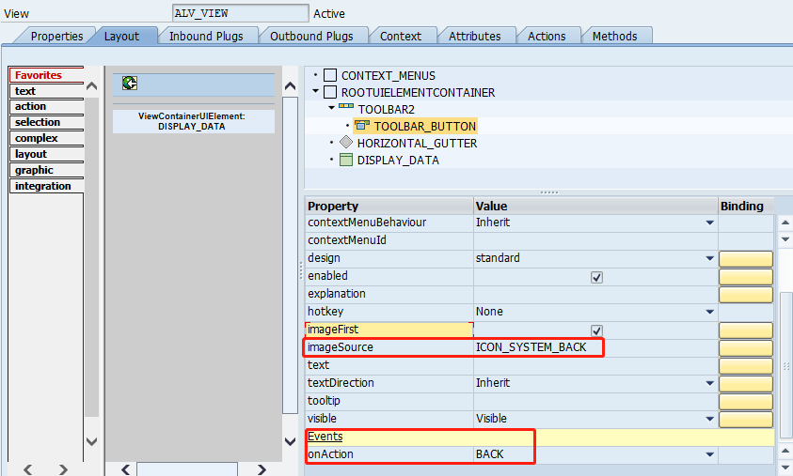
Task: Select the complex palette group
Action: click(x=46, y=138)
